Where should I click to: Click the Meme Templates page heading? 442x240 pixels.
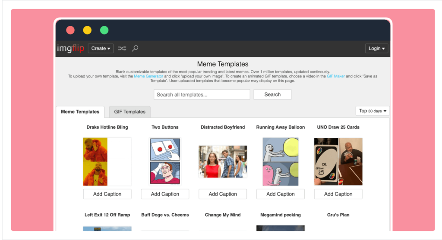point(223,64)
